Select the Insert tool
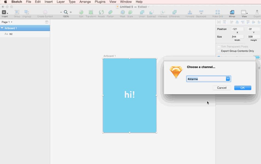Viewport: 261px width, 164px height. [x=4, y=13]
